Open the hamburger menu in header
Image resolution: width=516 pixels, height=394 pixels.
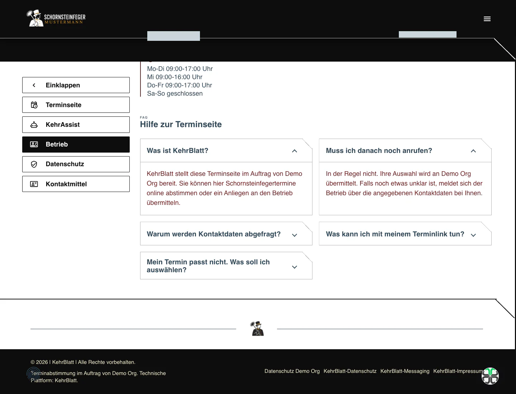(x=487, y=19)
